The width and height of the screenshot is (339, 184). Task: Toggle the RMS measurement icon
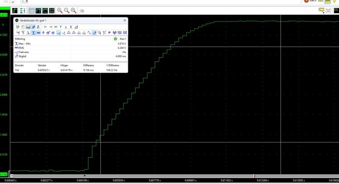click(x=39, y=33)
